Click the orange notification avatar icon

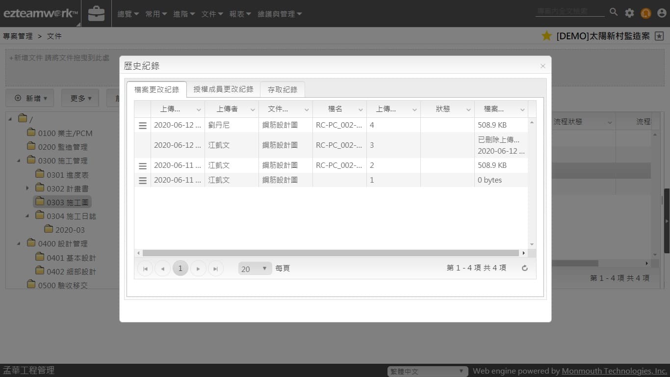coord(645,13)
